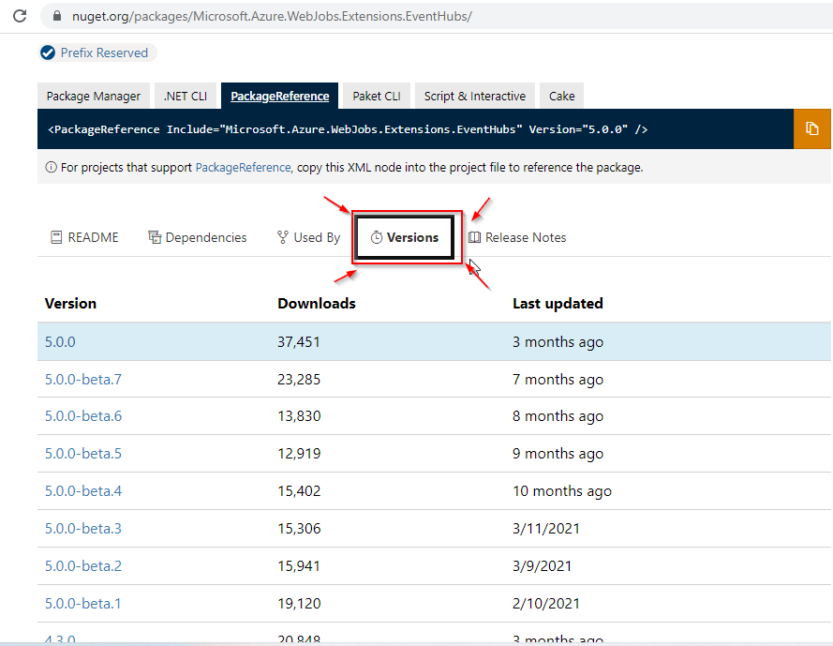Select the Cake install tab
The width and height of the screenshot is (833, 646).
pyautogui.click(x=561, y=96)
